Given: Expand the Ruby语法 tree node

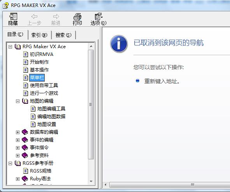Looking at the screenshot, I should click(18, 179).
